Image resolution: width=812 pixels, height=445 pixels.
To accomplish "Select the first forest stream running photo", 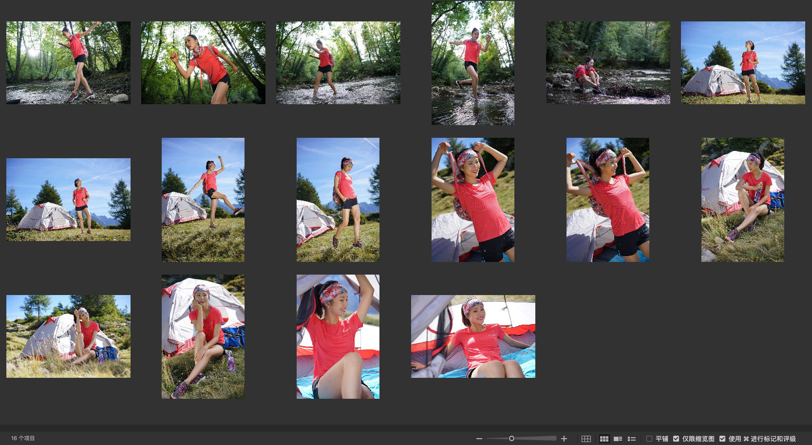I will tap(68, 62).
